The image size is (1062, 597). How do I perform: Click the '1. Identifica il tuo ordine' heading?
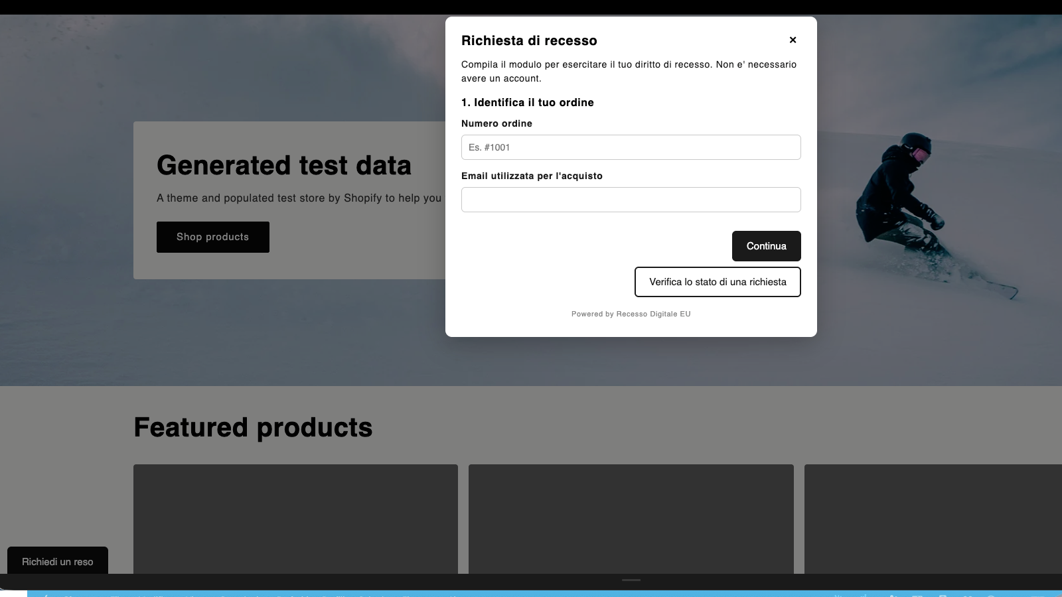[528, 102]
